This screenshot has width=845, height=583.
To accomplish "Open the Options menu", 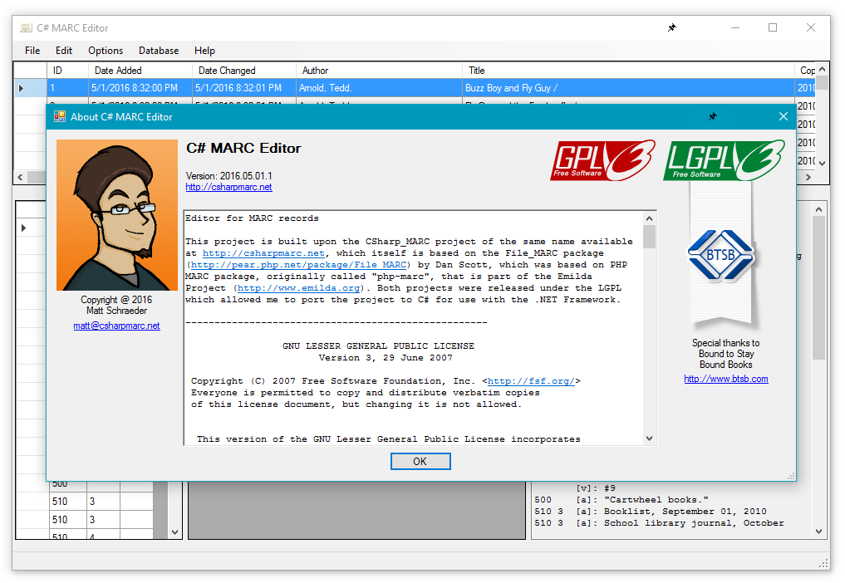I will coord(106,51).
